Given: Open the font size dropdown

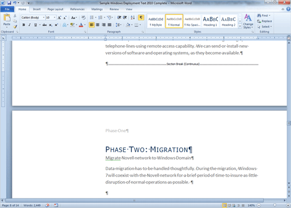Looking at the screenshot, I should (54, 17).
